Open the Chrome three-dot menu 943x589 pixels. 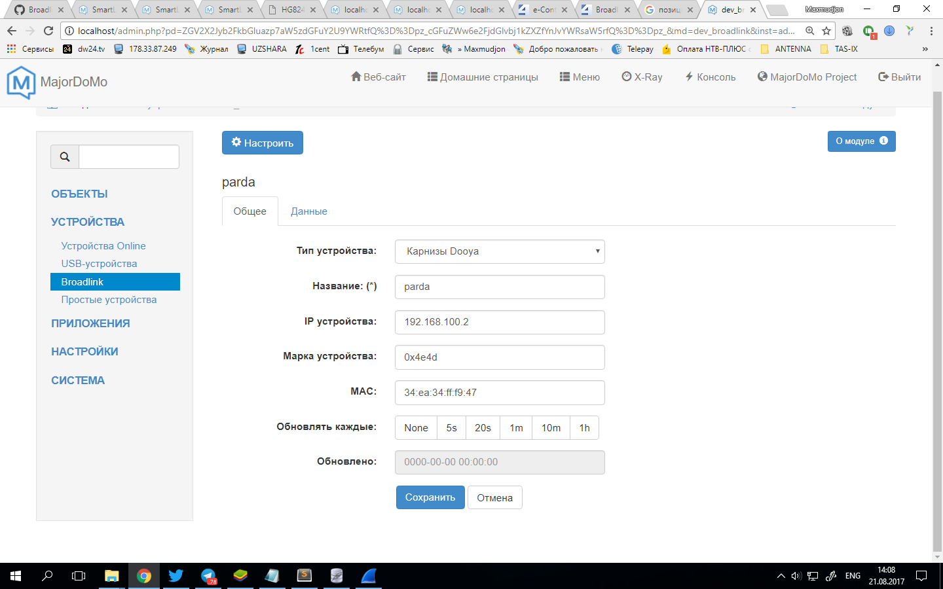tap(931, 31)
